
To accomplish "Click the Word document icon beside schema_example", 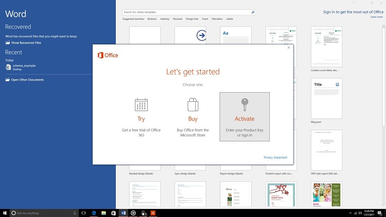I will 8,67.
